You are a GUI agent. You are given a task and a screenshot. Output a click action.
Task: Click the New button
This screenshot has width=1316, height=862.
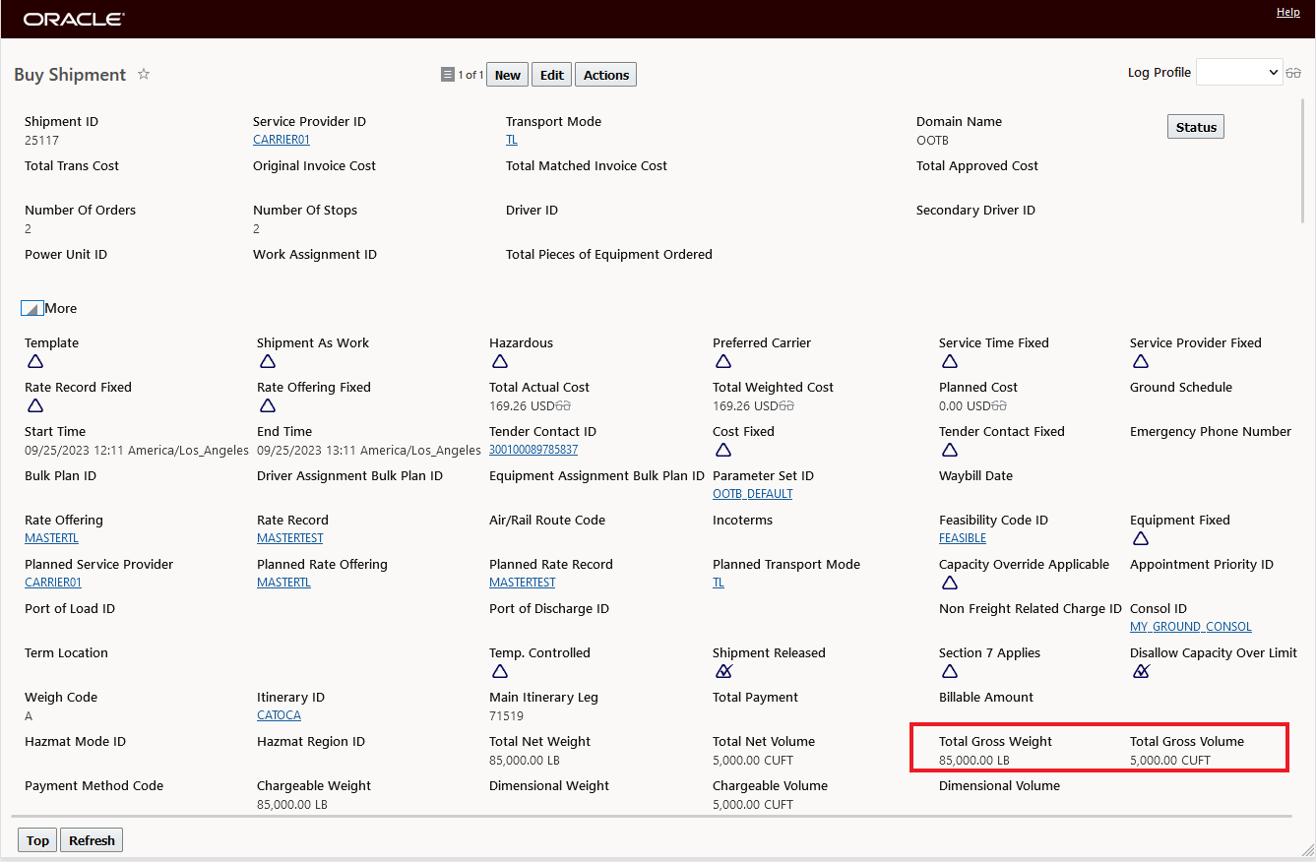508,75
